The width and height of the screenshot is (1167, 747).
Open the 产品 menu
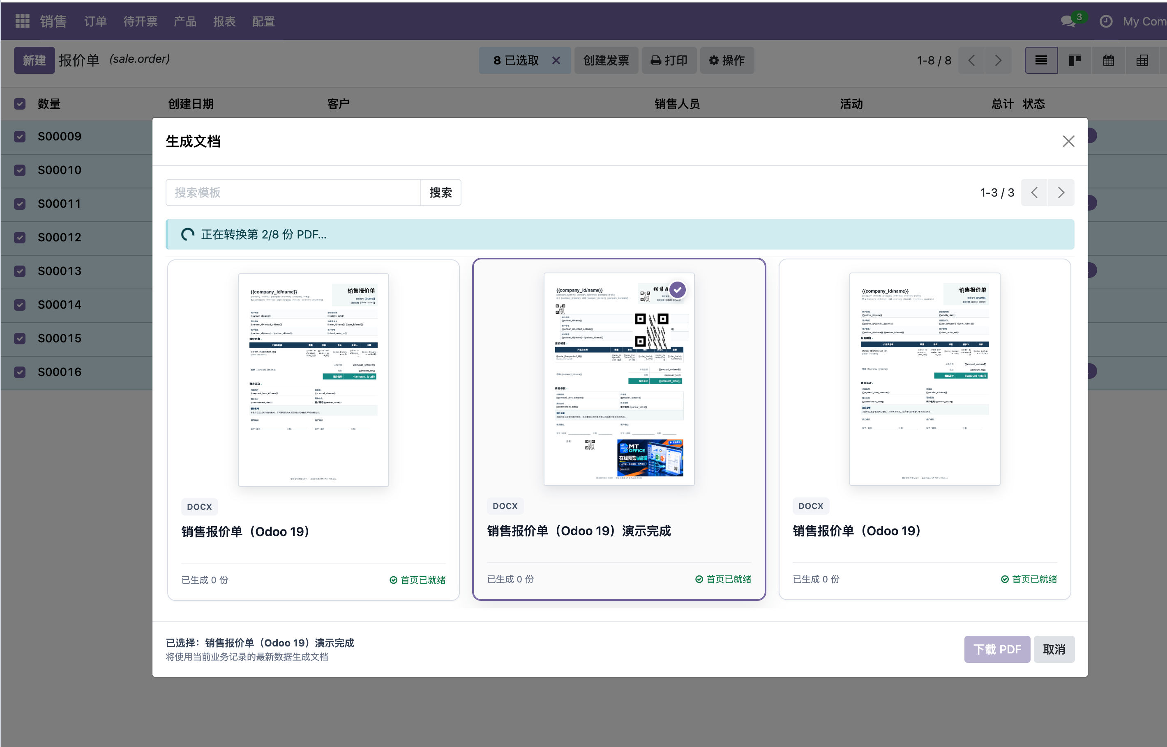pos(185,21)
